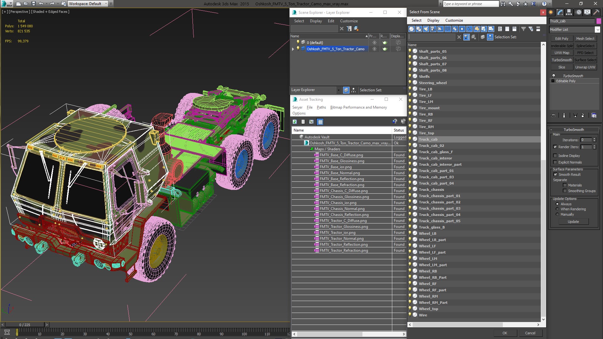Toggle Display Bone Objects filter icon
This screenshot has width=603, height=339.
[469, 29]
